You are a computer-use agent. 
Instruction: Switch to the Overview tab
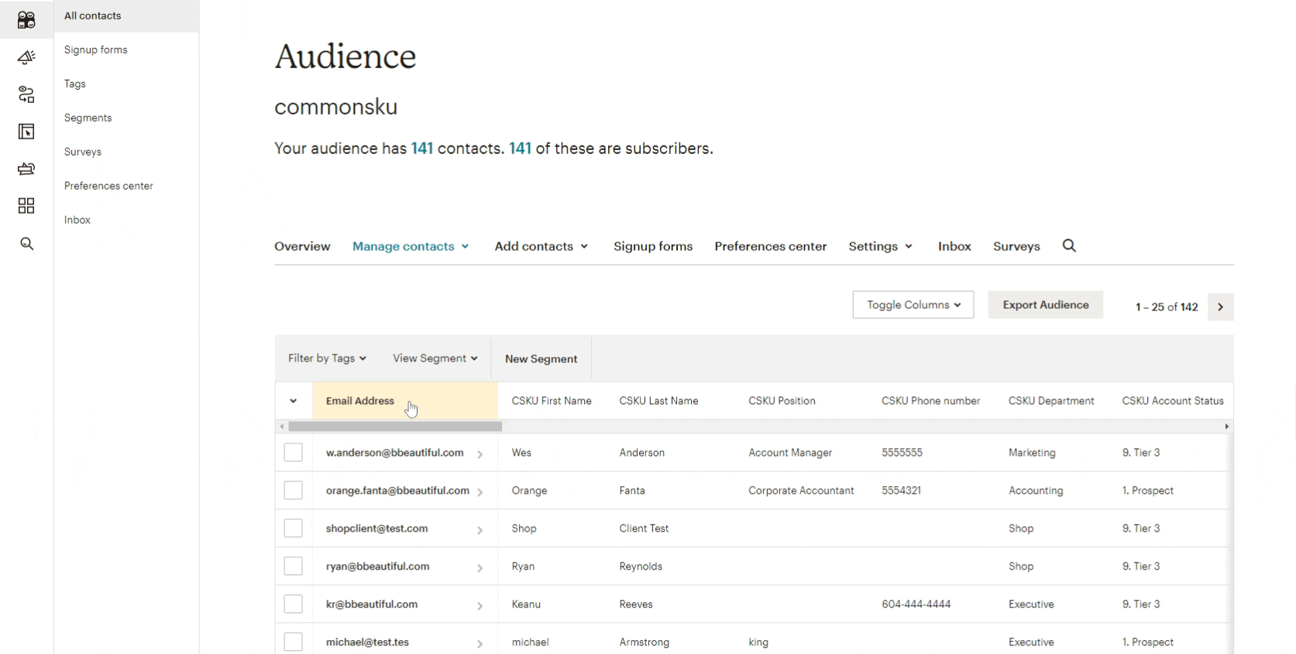302,246
